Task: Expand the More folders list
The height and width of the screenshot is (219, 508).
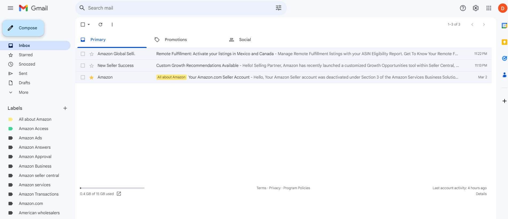Action: [x=24, y=92]
